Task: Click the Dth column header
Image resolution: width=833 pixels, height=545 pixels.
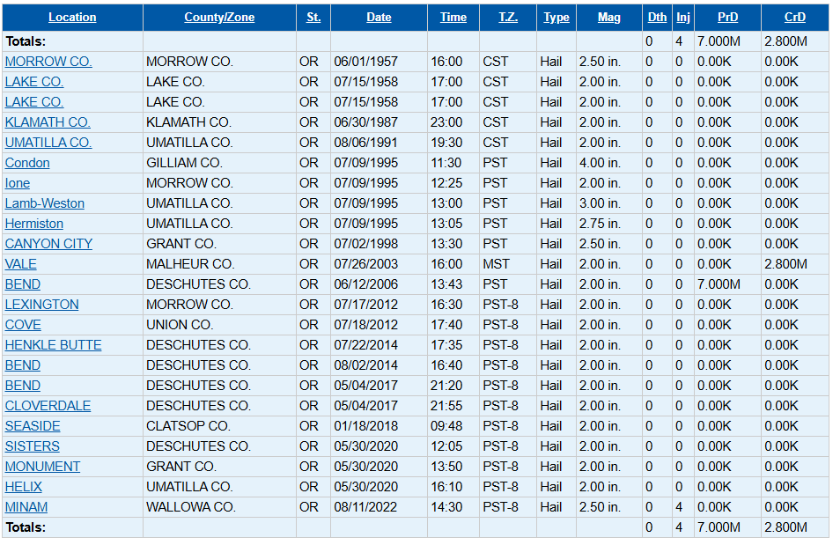Action: tap(657, 18)
